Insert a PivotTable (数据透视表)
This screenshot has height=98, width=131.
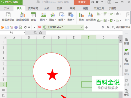click(8, 17)
